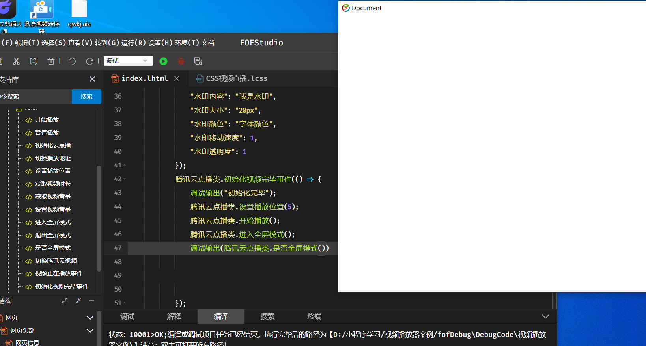Click the command search input field
The image size is (646, 346).
(35, 97)
